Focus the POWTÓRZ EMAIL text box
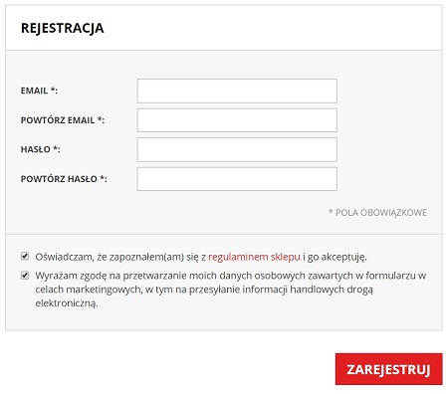Screen dimensions: 448x394 coord(237,120)
